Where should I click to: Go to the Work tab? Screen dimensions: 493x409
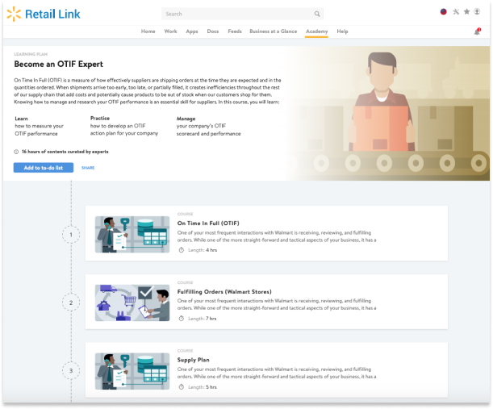[x=171, y=31]
